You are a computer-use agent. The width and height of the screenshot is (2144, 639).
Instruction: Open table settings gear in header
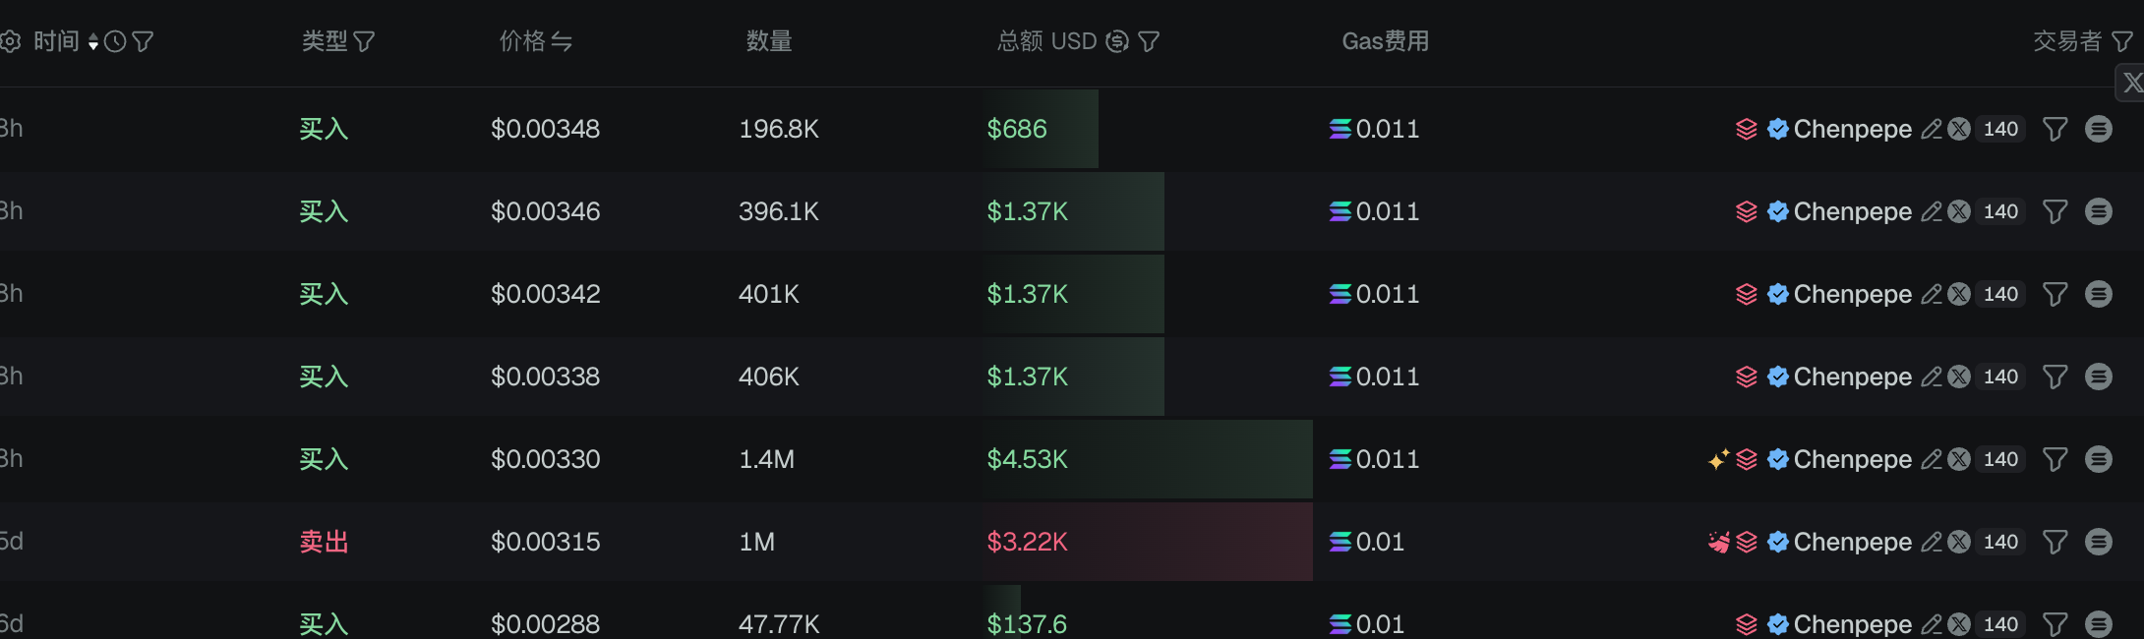pos(11,41)
